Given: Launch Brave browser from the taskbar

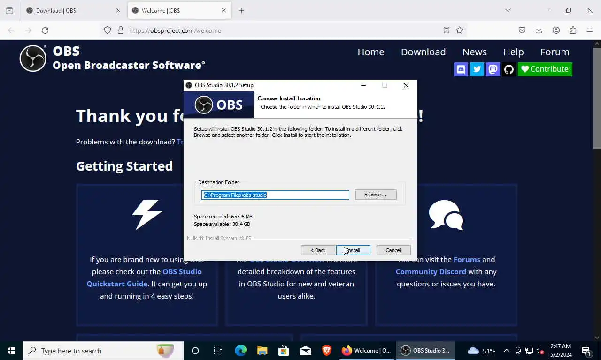Looking at the screenshot, I should click(x=327, y=351).
